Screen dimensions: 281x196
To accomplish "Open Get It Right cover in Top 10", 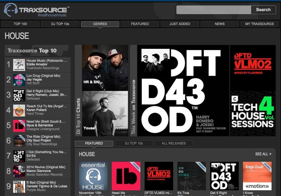I will [19, 95].
